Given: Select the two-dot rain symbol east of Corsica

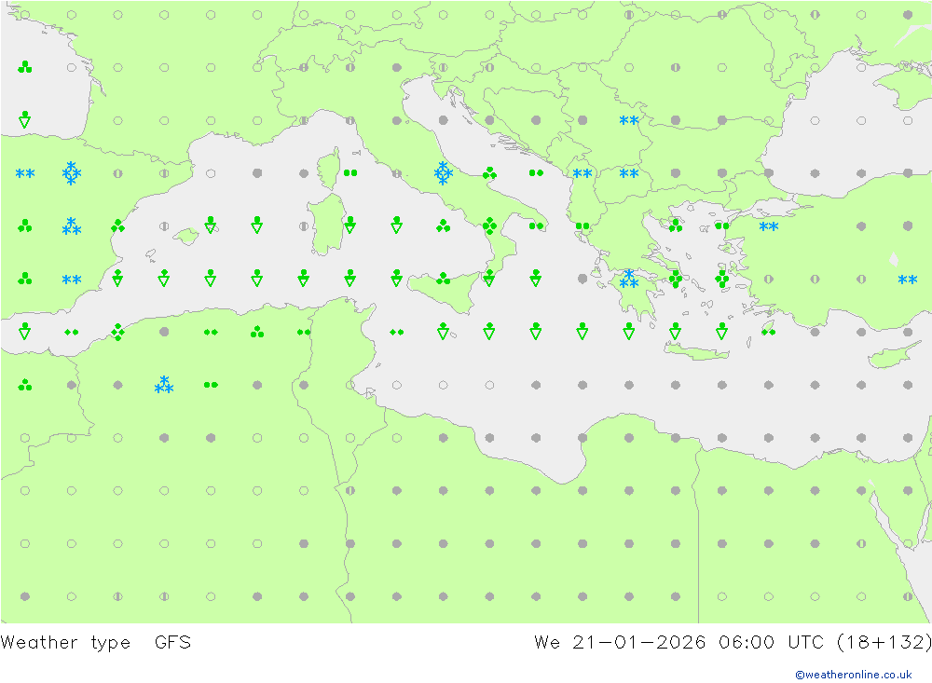Looking at the screenshot, I should pos(350,173).
